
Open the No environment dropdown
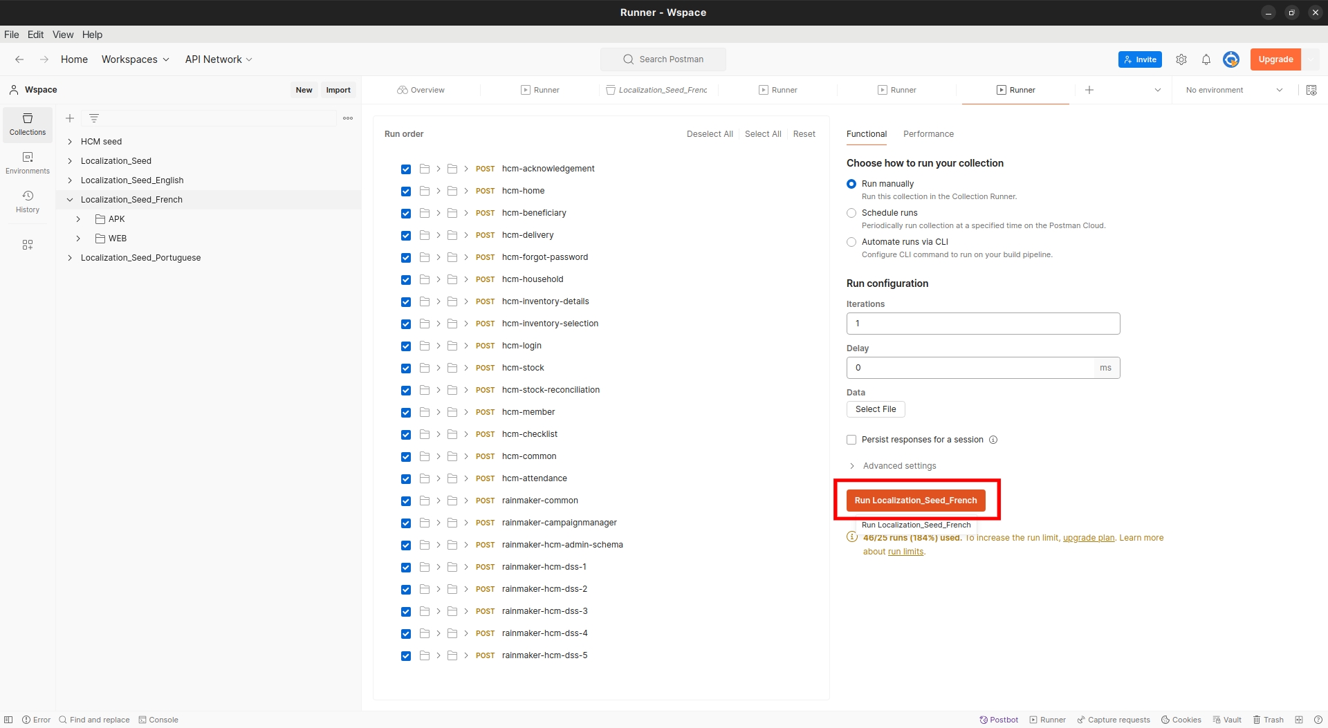click(x=1234, y=90)
